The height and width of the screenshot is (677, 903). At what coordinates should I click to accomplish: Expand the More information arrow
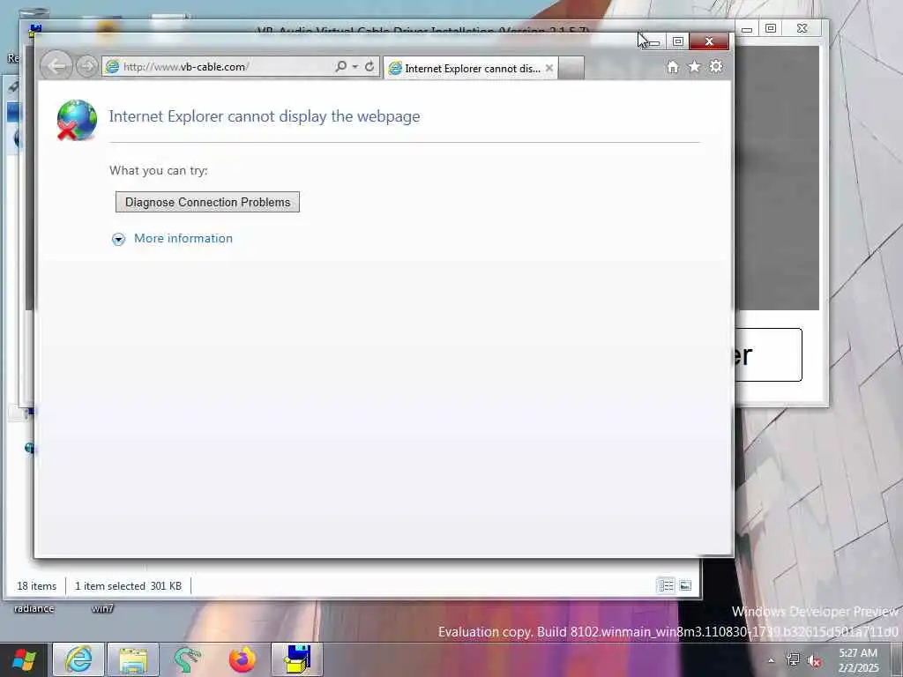click(x=119, y=240)
